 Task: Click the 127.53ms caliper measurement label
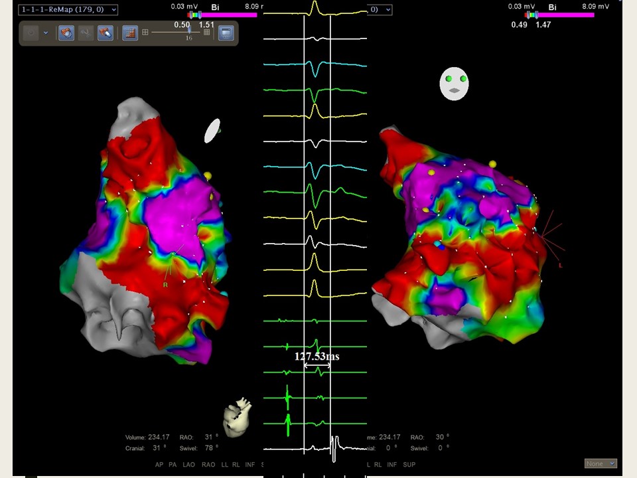(x=317, y=357)
